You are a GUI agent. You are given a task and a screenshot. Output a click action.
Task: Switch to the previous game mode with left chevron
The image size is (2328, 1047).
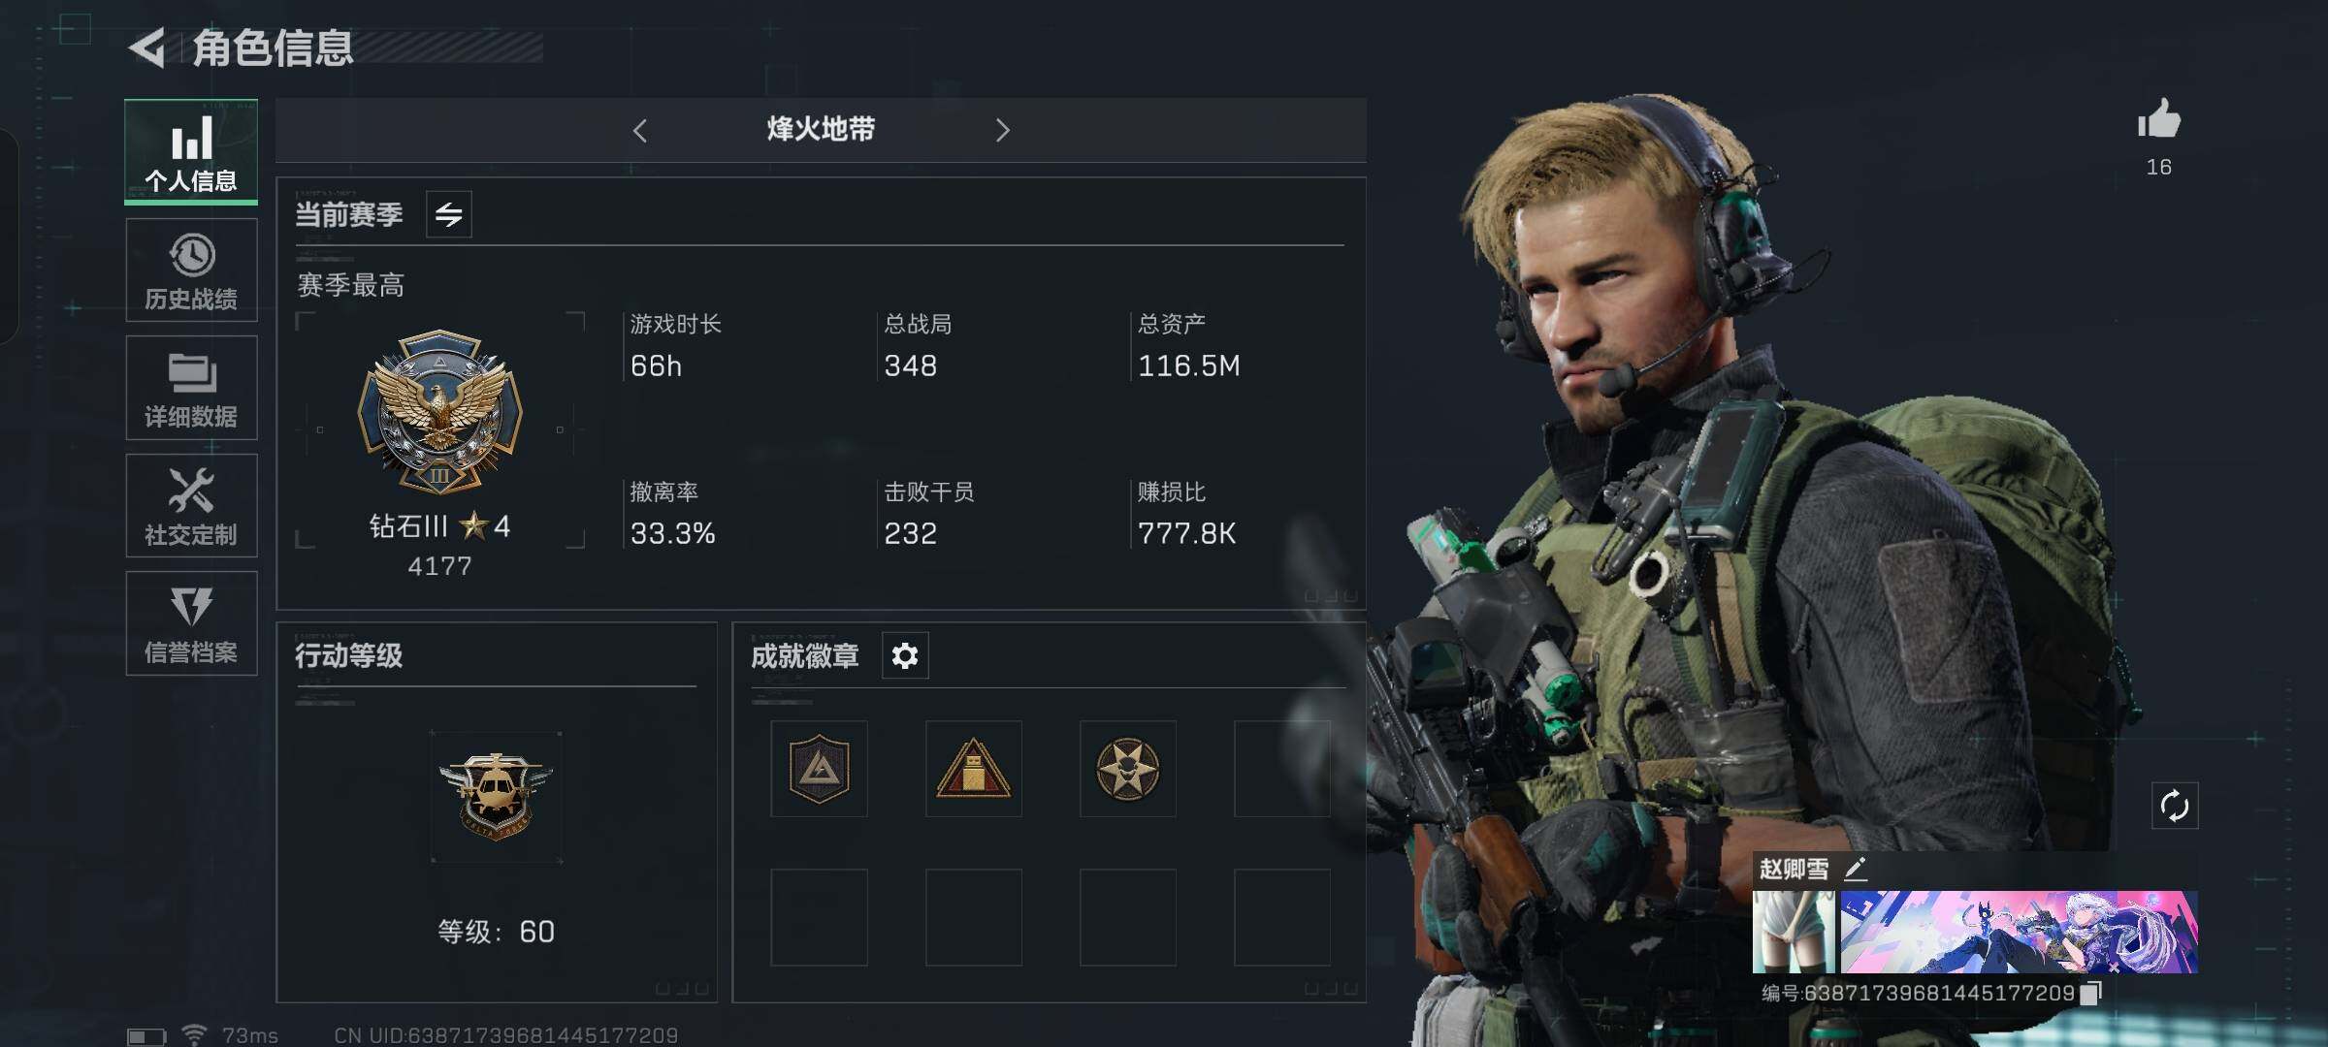click(x=639, y=131)
